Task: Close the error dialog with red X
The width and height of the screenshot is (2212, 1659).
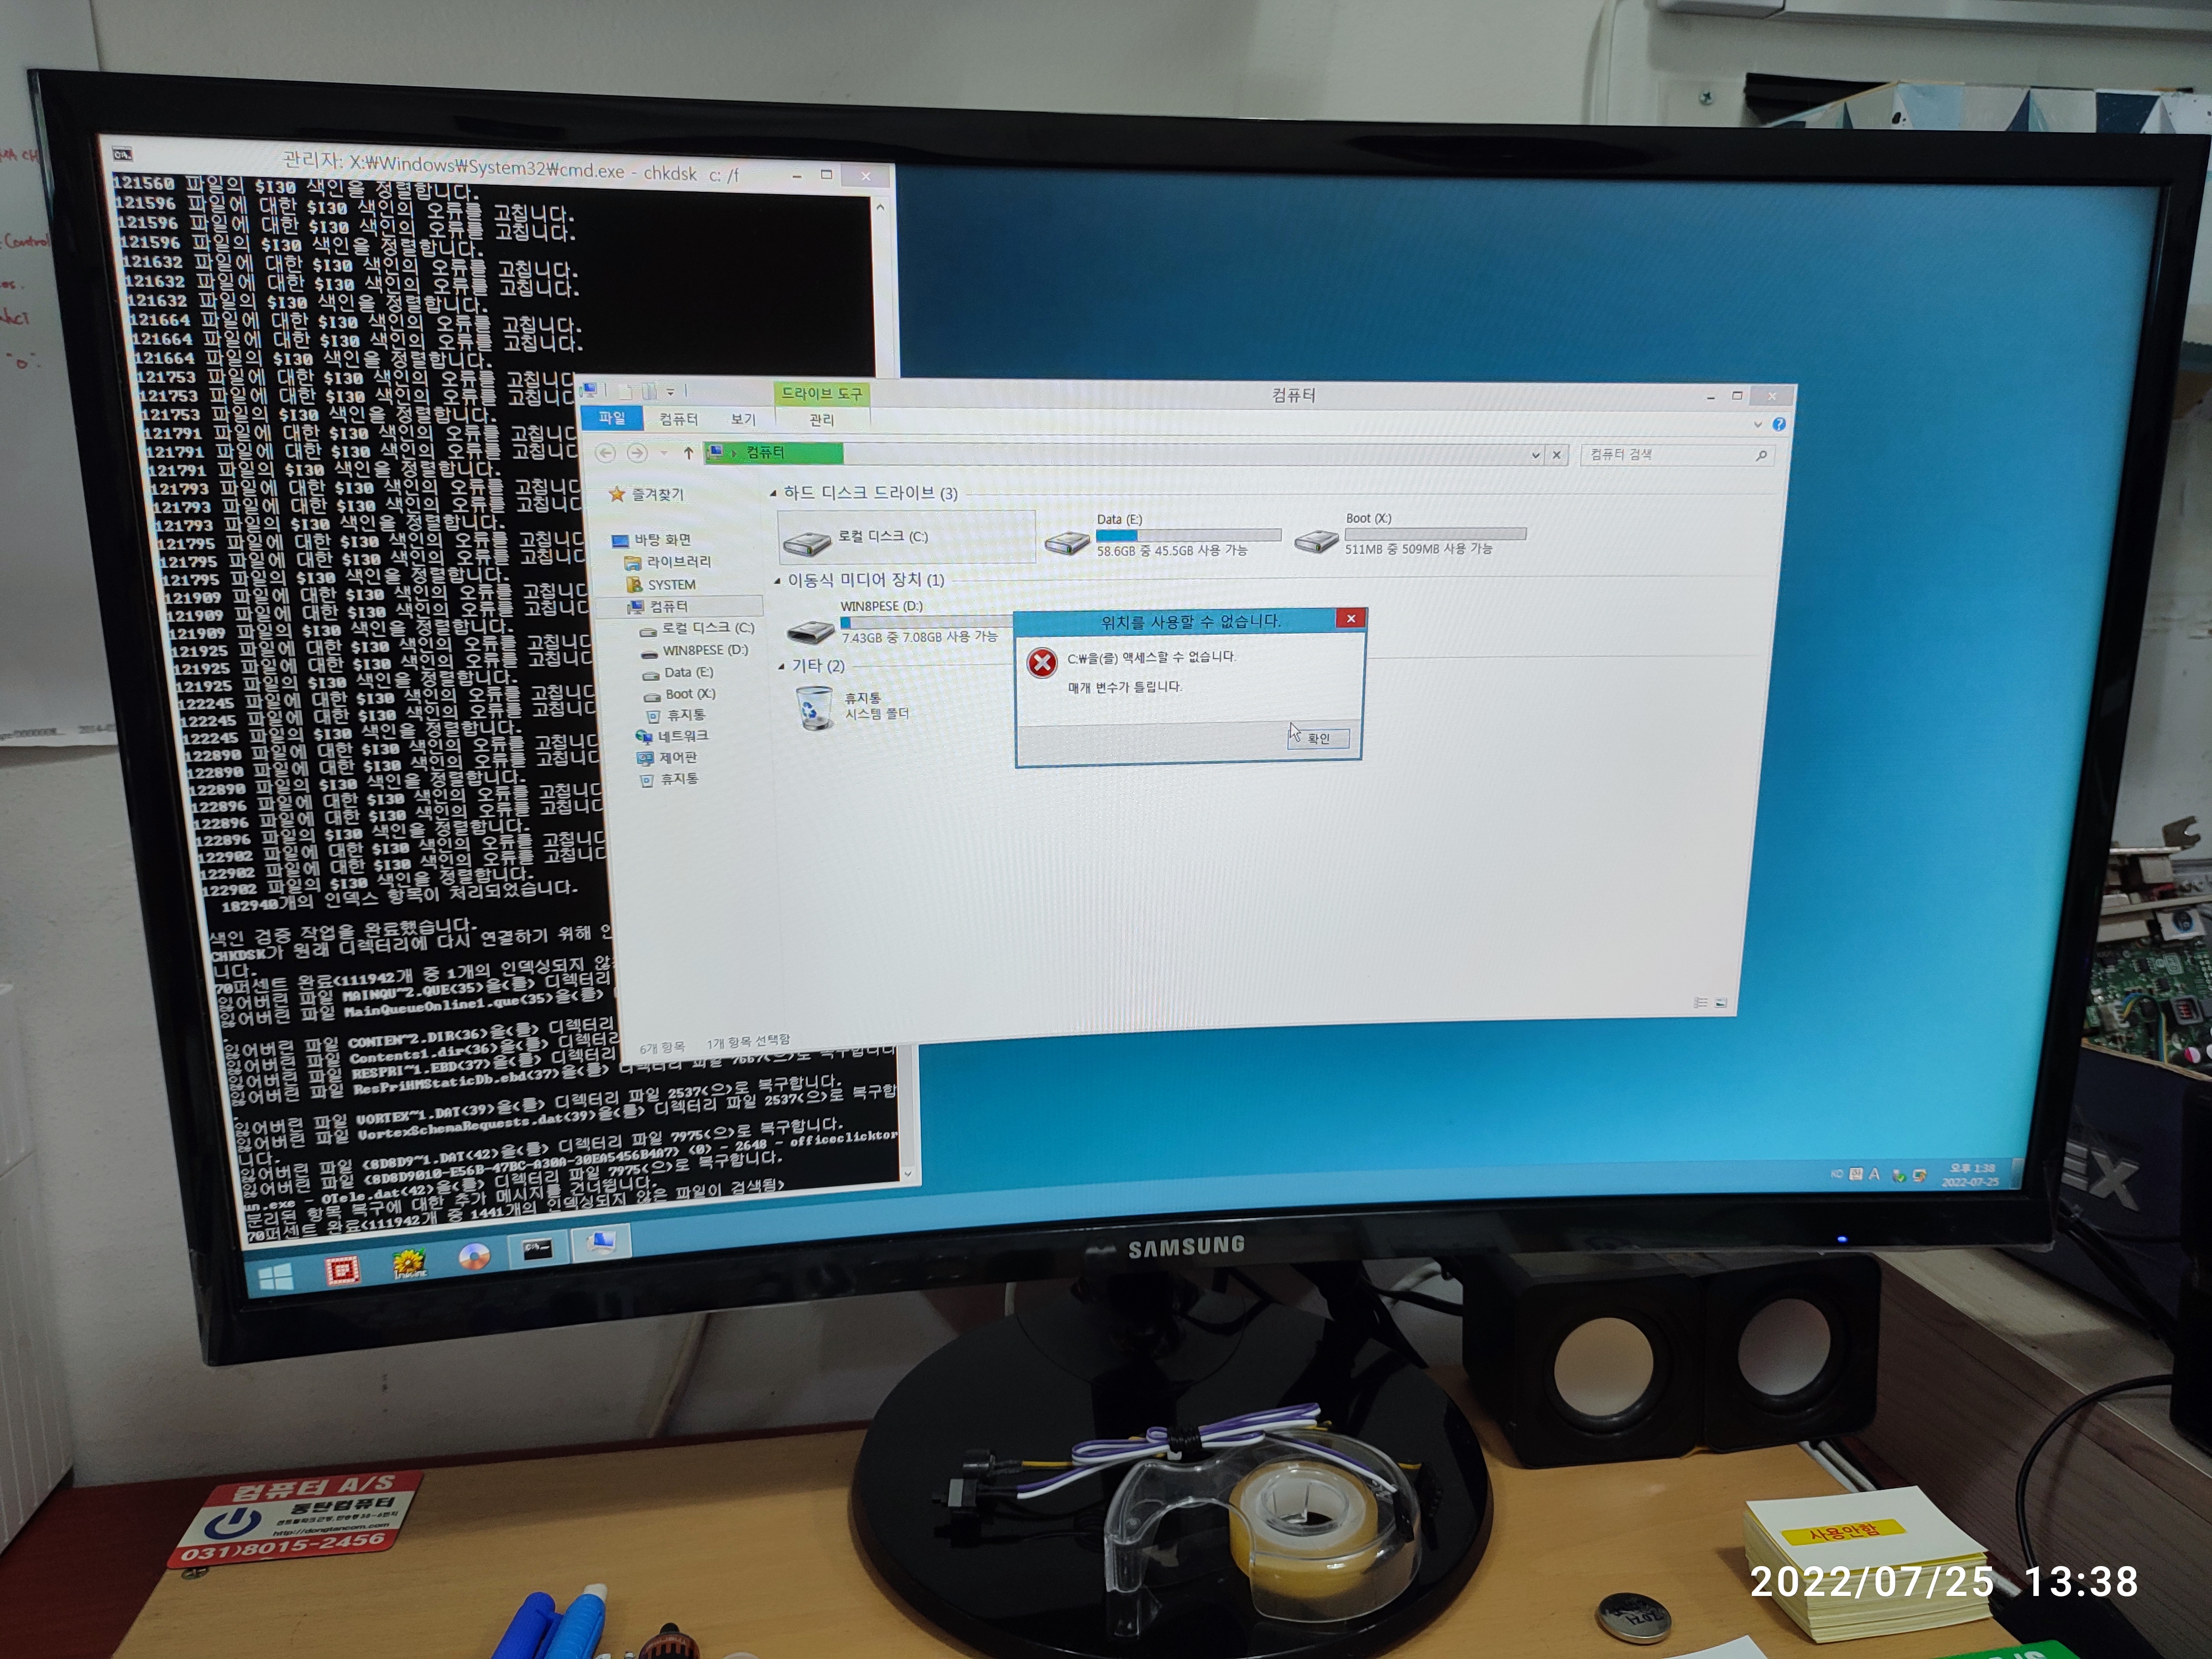Action: pyautogui.click(x=1350, y=619)
